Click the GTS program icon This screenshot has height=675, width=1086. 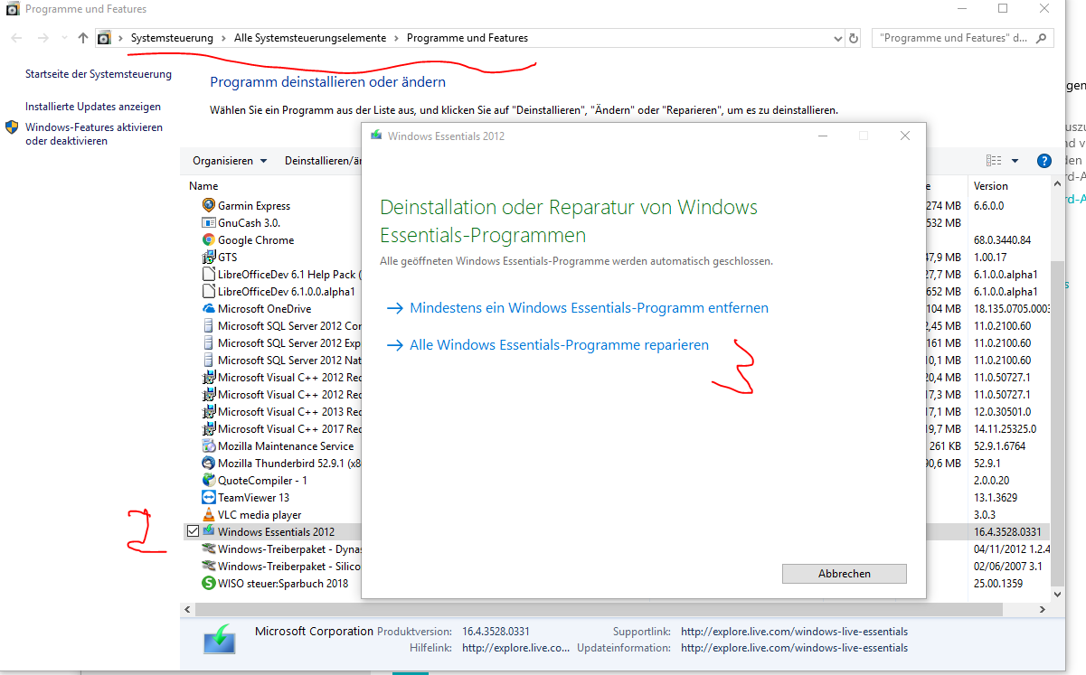tap(209, 257)
